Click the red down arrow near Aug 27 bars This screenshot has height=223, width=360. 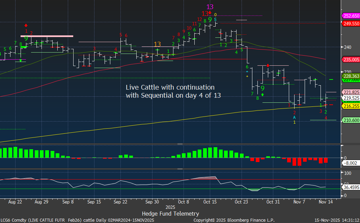coord(26,25)
